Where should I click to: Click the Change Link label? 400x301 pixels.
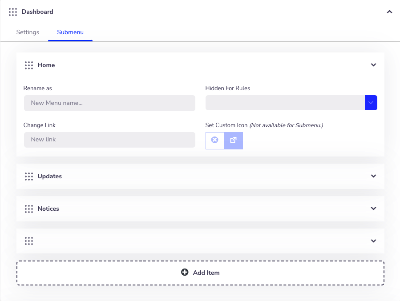point(39,125)
